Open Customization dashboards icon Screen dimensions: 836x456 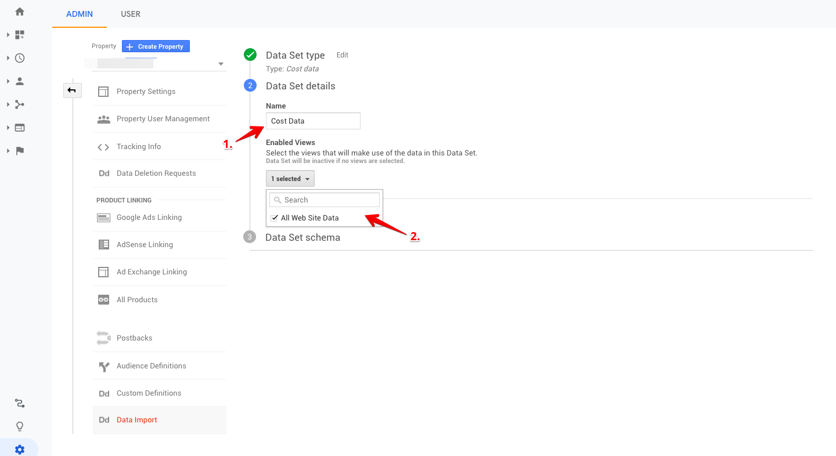tap(20, 35)
